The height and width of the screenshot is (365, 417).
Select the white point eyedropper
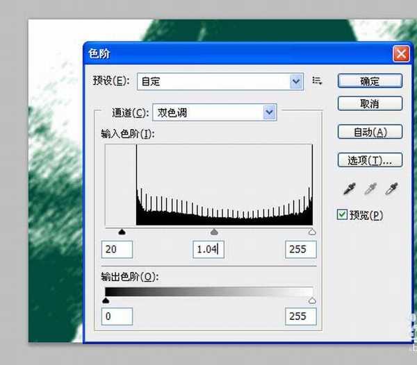pos(393,189)
